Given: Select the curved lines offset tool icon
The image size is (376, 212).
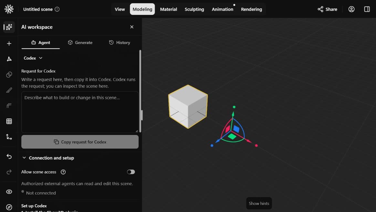Looking at the screenshot, I should (9, 106).
